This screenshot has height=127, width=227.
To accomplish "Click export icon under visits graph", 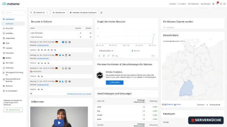I will 99,56.
